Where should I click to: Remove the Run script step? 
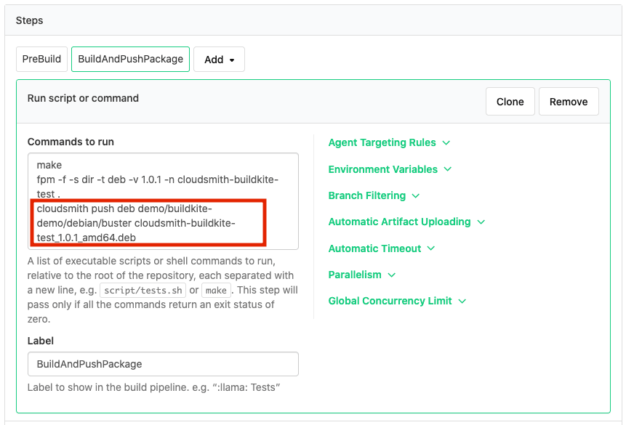(x=569, y=102)
